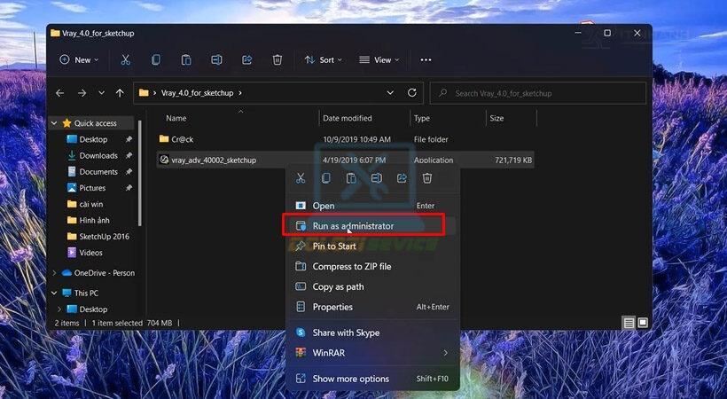The height and width of the screenshot is (399, 727).
Task: Collapse the Quick access section
Action: click(x=54, y=123)
